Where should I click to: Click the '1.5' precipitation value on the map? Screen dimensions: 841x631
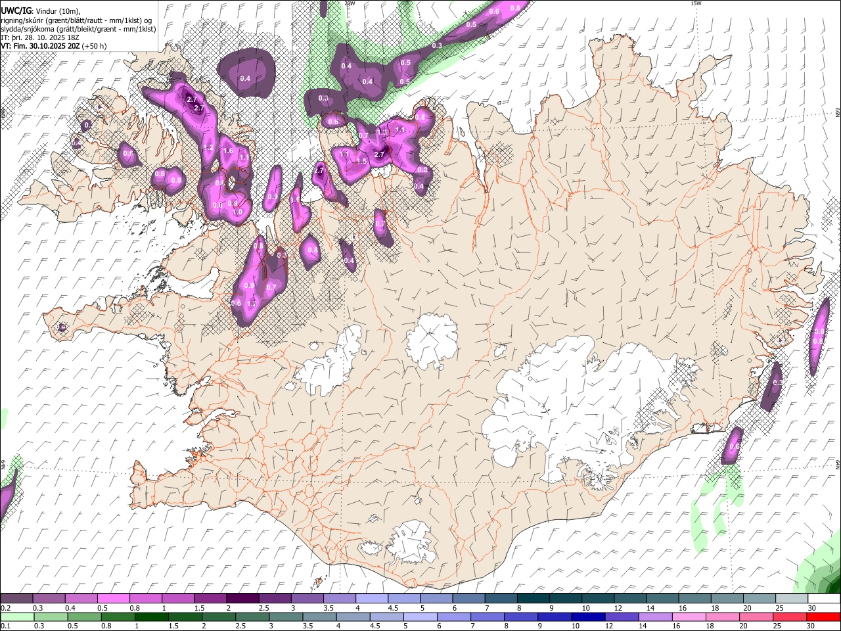pos(361,161)
